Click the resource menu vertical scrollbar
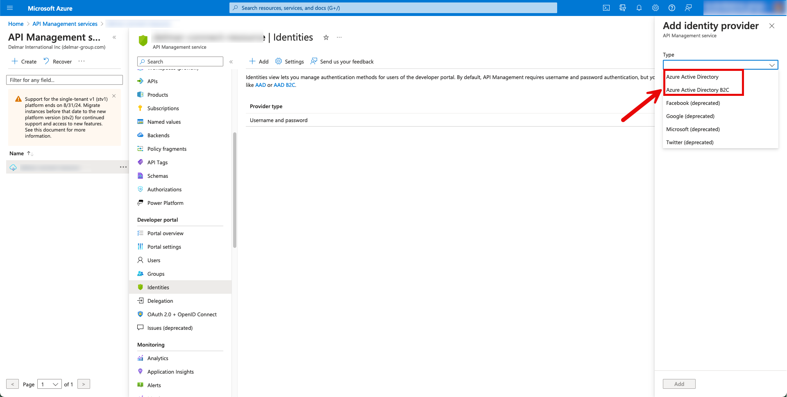The height and width of the screenshot is (397, 787). 235,190
